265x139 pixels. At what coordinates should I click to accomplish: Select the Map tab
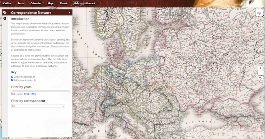click(50, 3)
